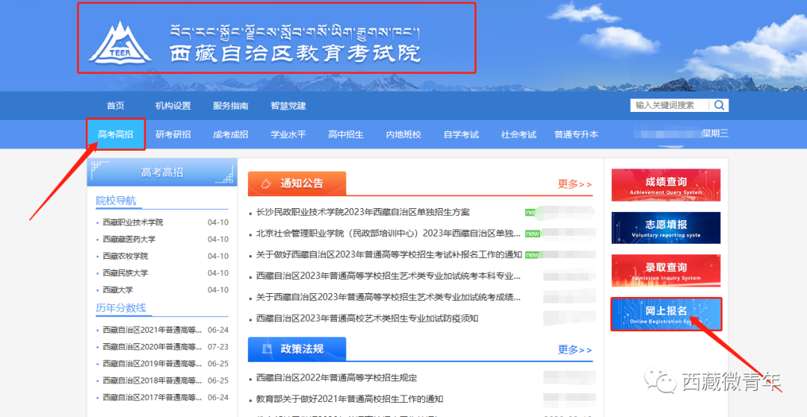Open 西藏藏医药大学 in 院校导航

pos(129,239)
